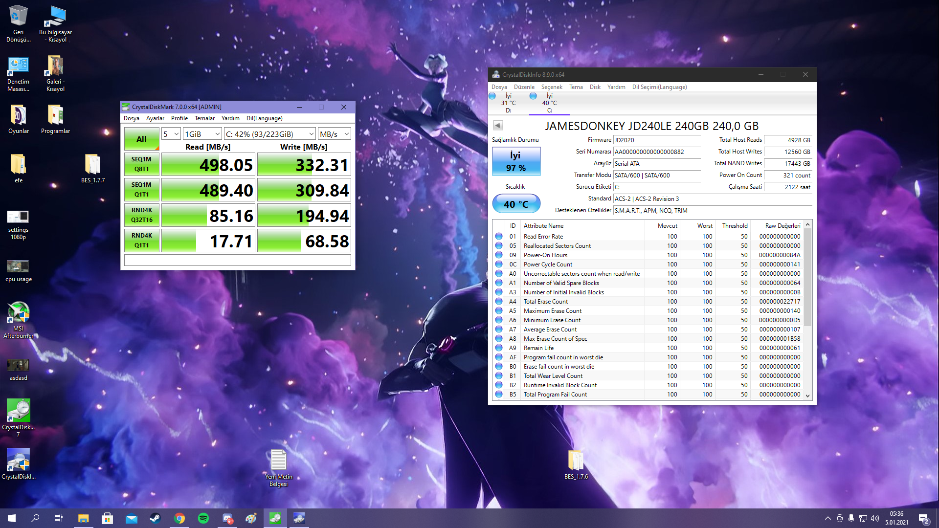The height and width of the screenshot is (528, 939).
Task: Open the notification center icon
Action: coord(924,518)
